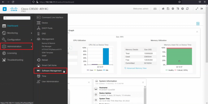Click the Cisco logo
This screenshot has height=104, width=208.
tap(14, 9)
